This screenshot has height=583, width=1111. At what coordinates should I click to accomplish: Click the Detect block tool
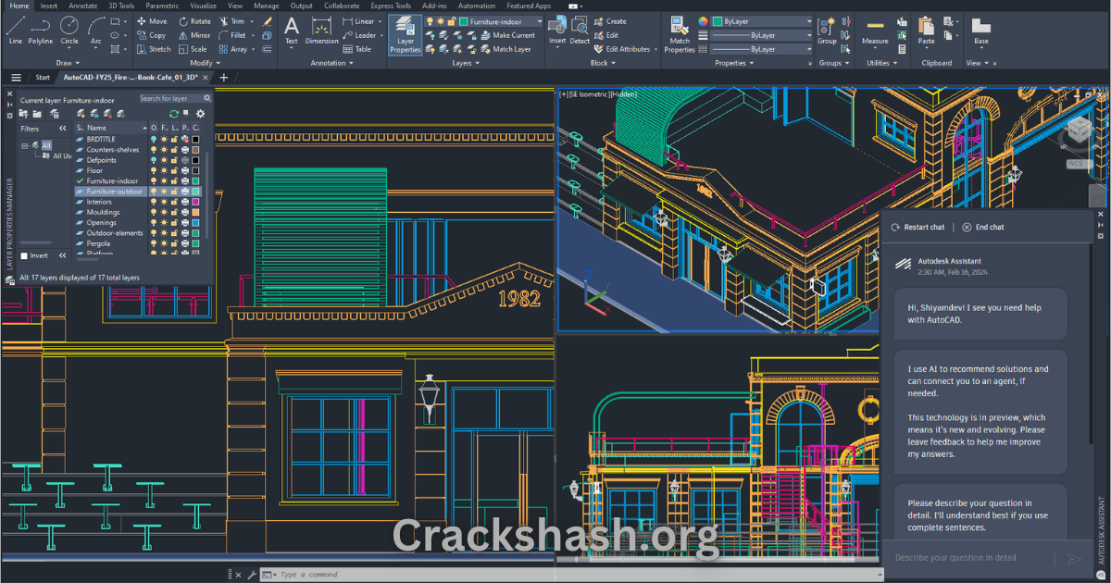[x=580, y=30]
